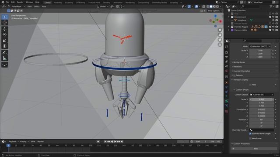
Task: Click the navigation axis gizmo
Action: (216, 21)
